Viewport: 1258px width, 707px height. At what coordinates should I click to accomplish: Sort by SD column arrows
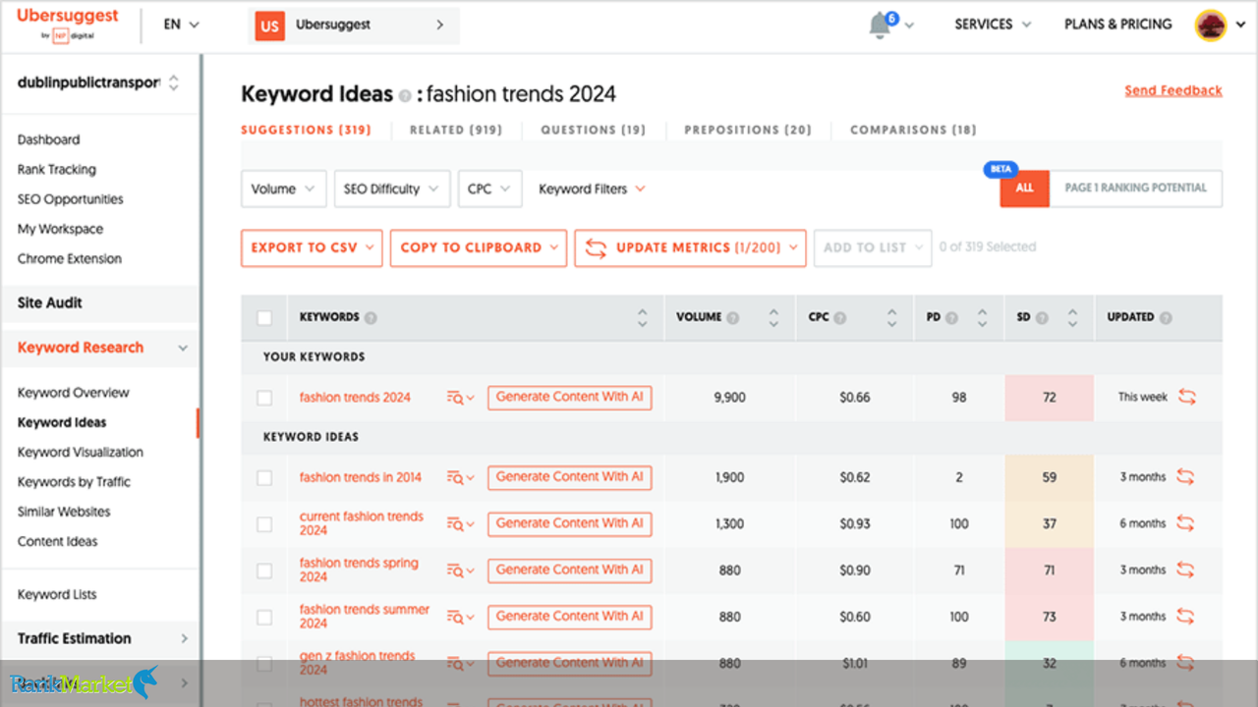click(x=1072, y=317)
